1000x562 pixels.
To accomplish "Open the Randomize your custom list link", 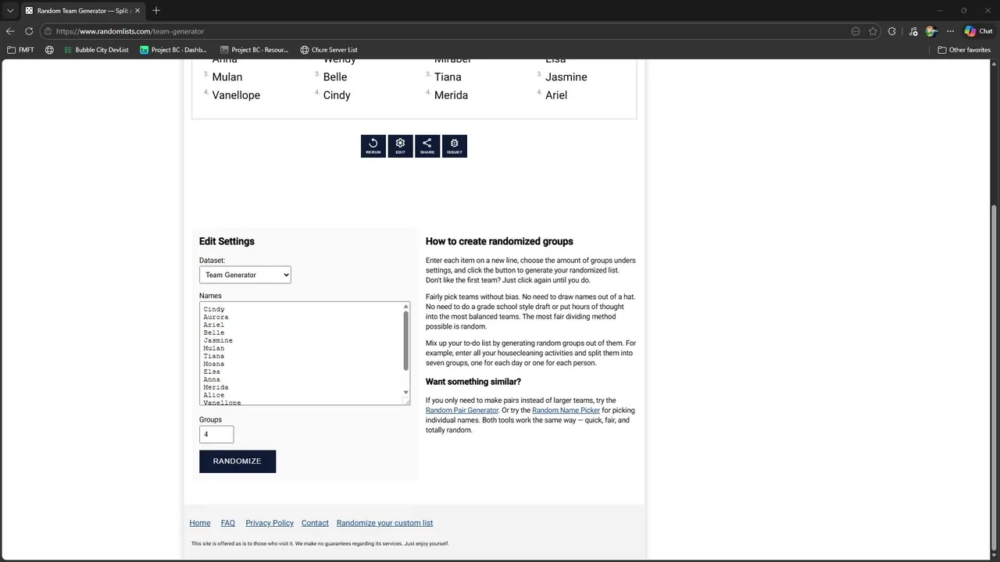I will [384, 523].
